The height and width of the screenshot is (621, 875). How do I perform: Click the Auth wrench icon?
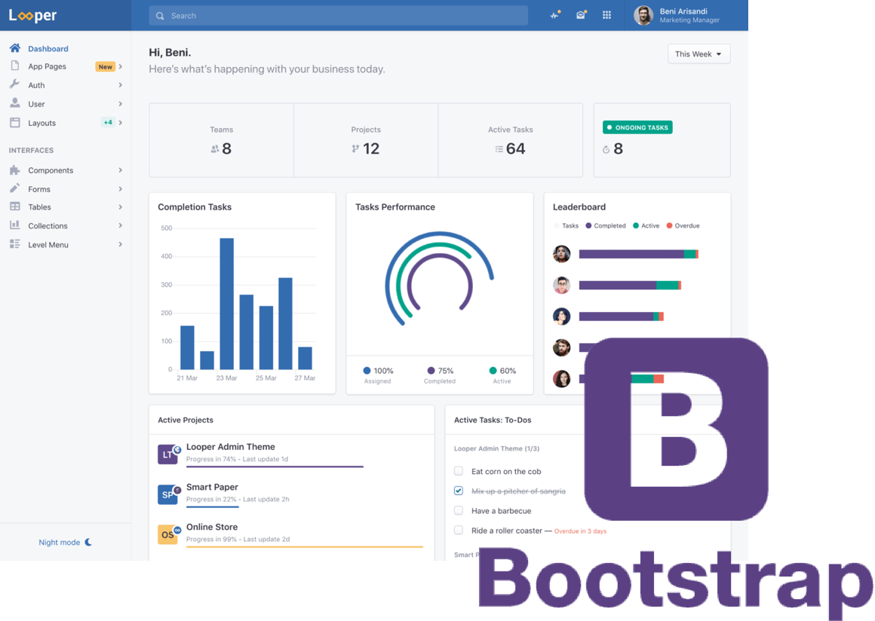coord(14,84)
